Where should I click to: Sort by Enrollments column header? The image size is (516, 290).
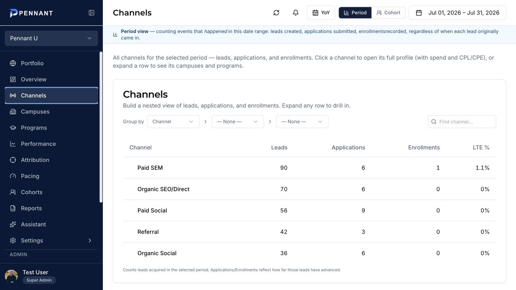[424, 147]
